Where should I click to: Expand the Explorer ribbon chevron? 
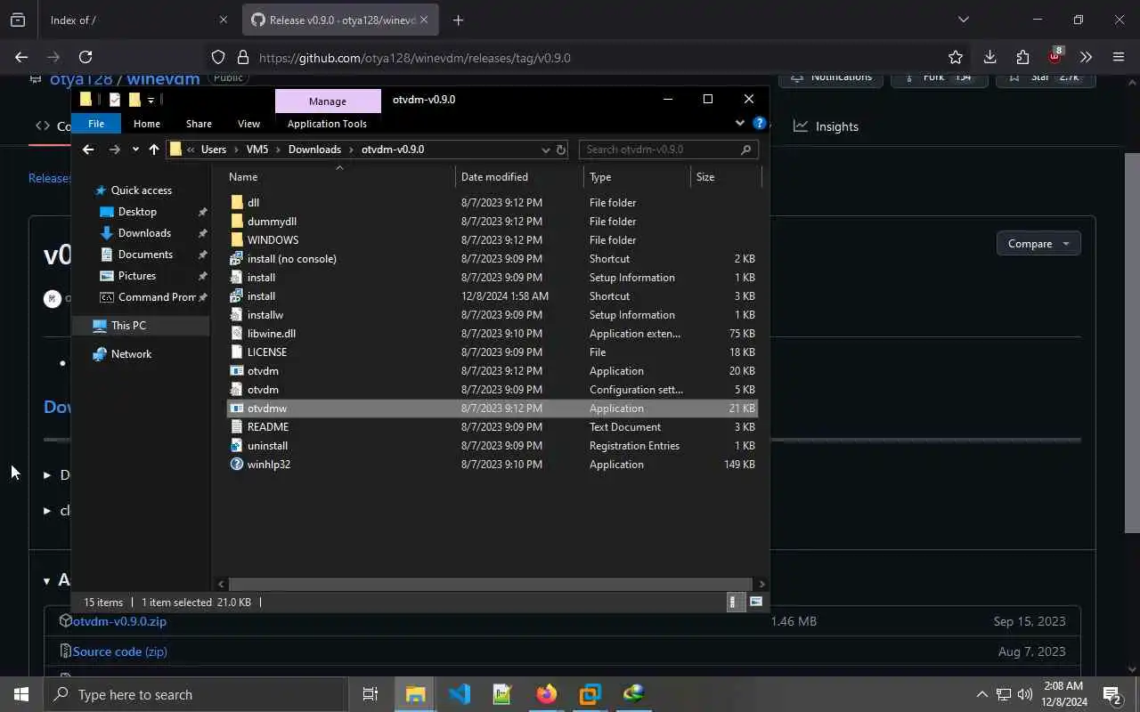(x=739, y=123)
